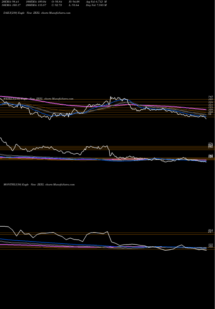Click the MONTHLY(50) Eagle View ZEEL chart title

(39, 185)
